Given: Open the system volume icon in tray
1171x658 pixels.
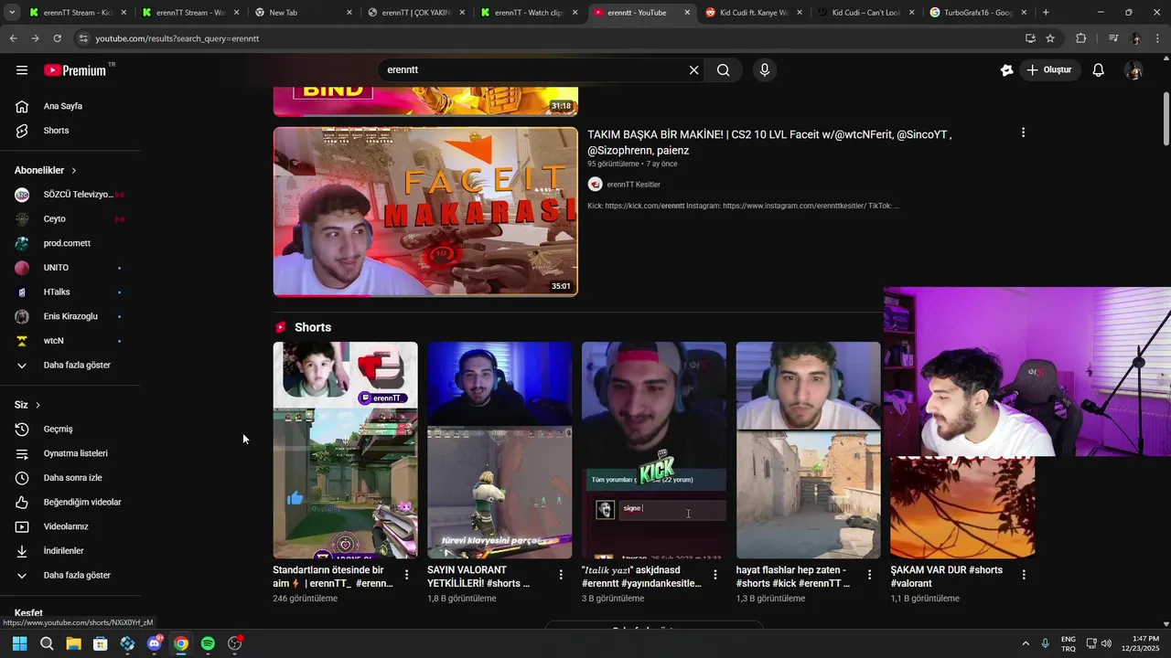Looking at the screenshot, I should [1106, 643].
